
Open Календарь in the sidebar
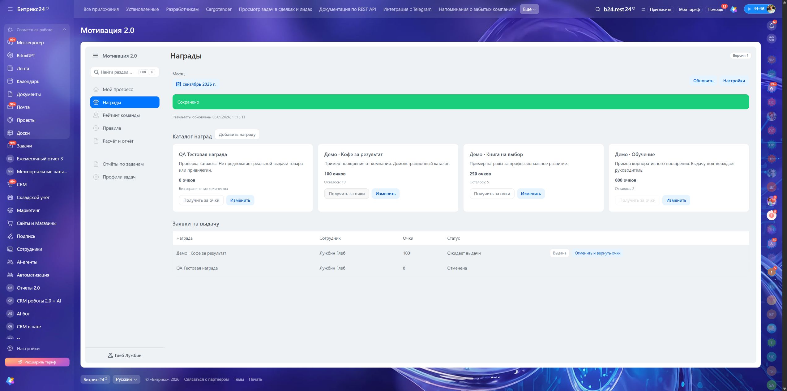click(28, 81)
